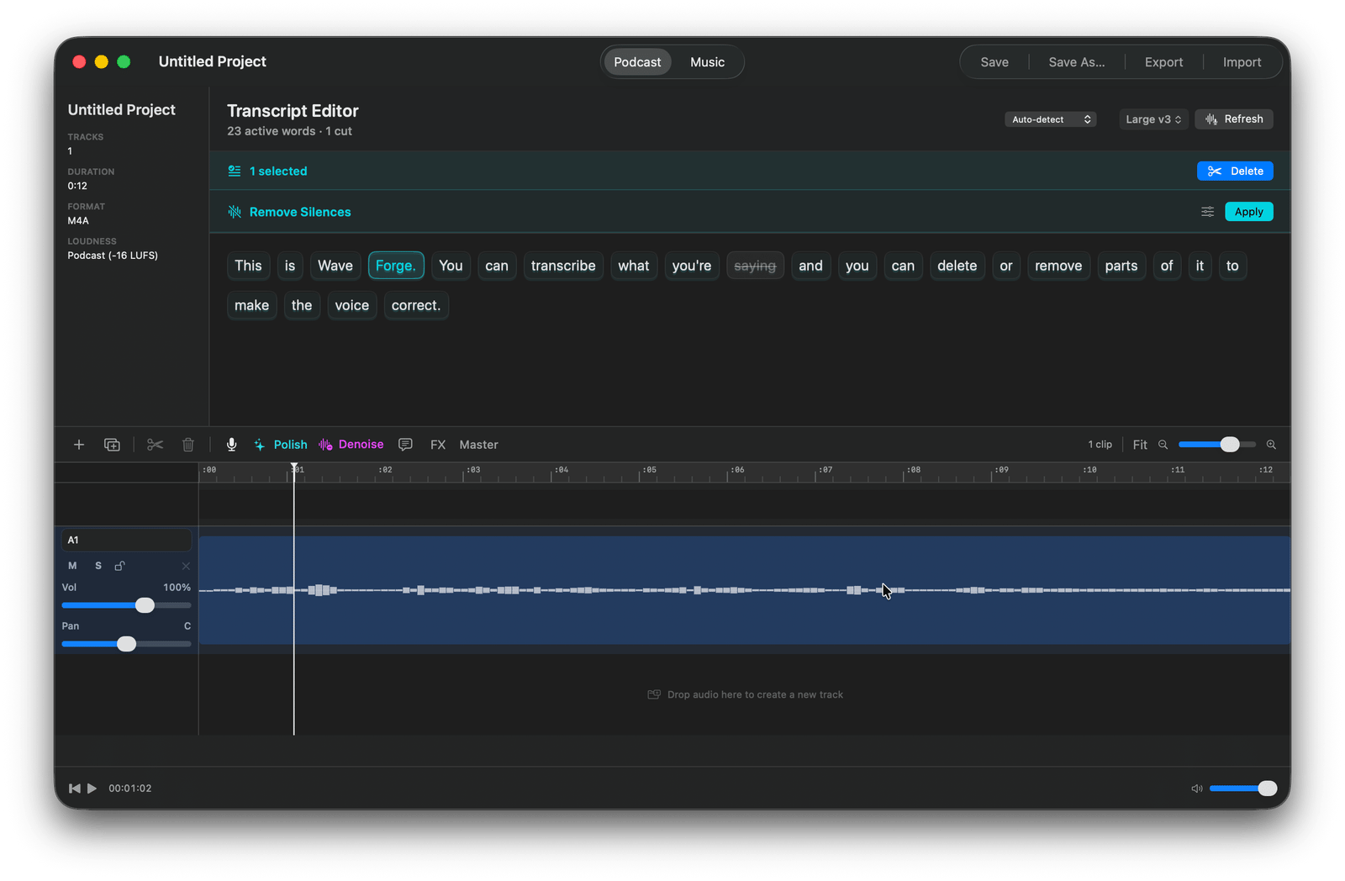Click the cut word 'saying'
The image size is (1345, 881).
coord(755,266)
